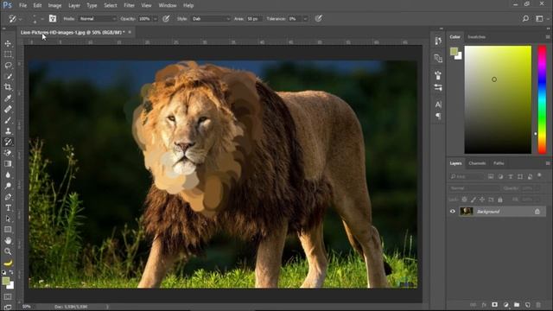Select the Hand tool
553x311 pixels.
[8, 240]
